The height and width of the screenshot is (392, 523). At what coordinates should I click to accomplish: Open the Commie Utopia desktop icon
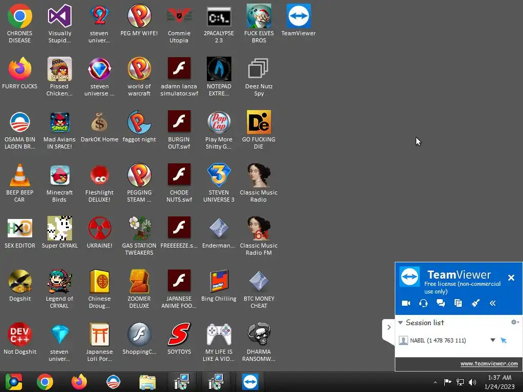[179, 23]
